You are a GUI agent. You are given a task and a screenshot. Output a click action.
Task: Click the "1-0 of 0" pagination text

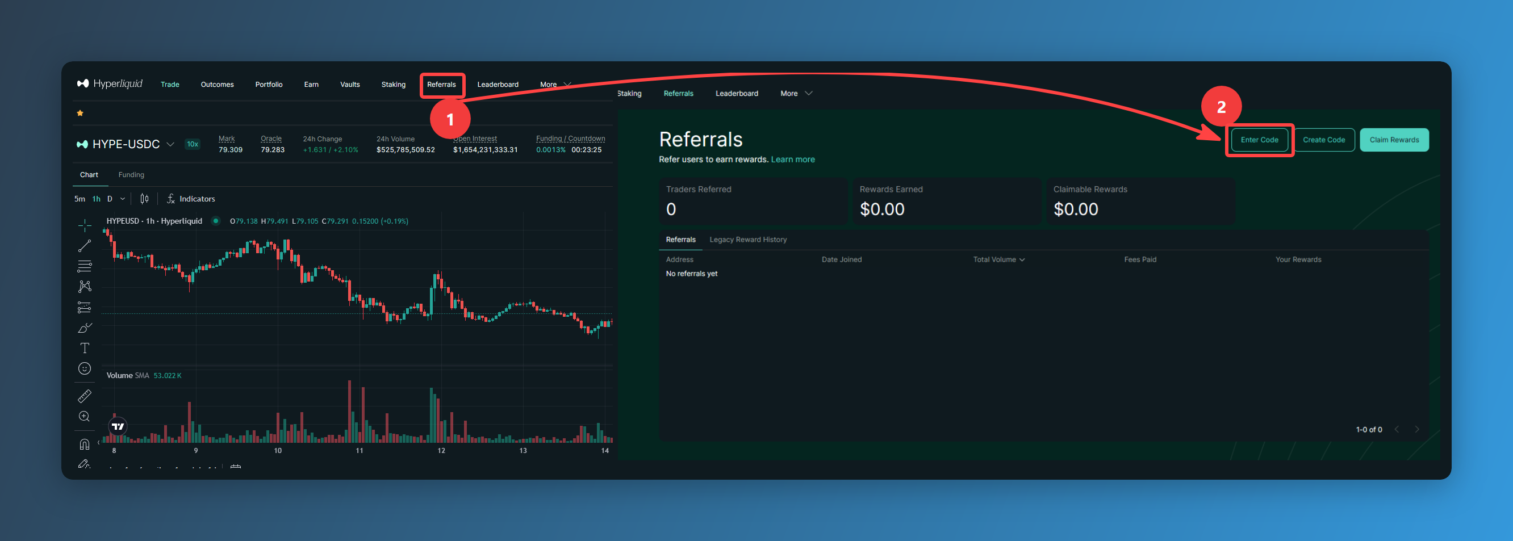coord(1369,430)
